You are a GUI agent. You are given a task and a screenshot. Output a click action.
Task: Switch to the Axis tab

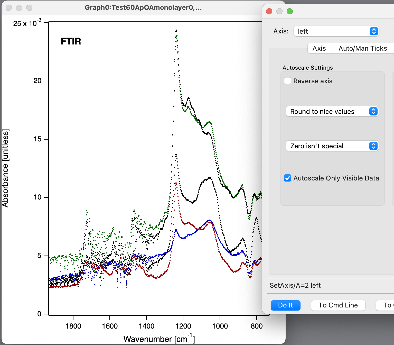click(x=319, y=48)
